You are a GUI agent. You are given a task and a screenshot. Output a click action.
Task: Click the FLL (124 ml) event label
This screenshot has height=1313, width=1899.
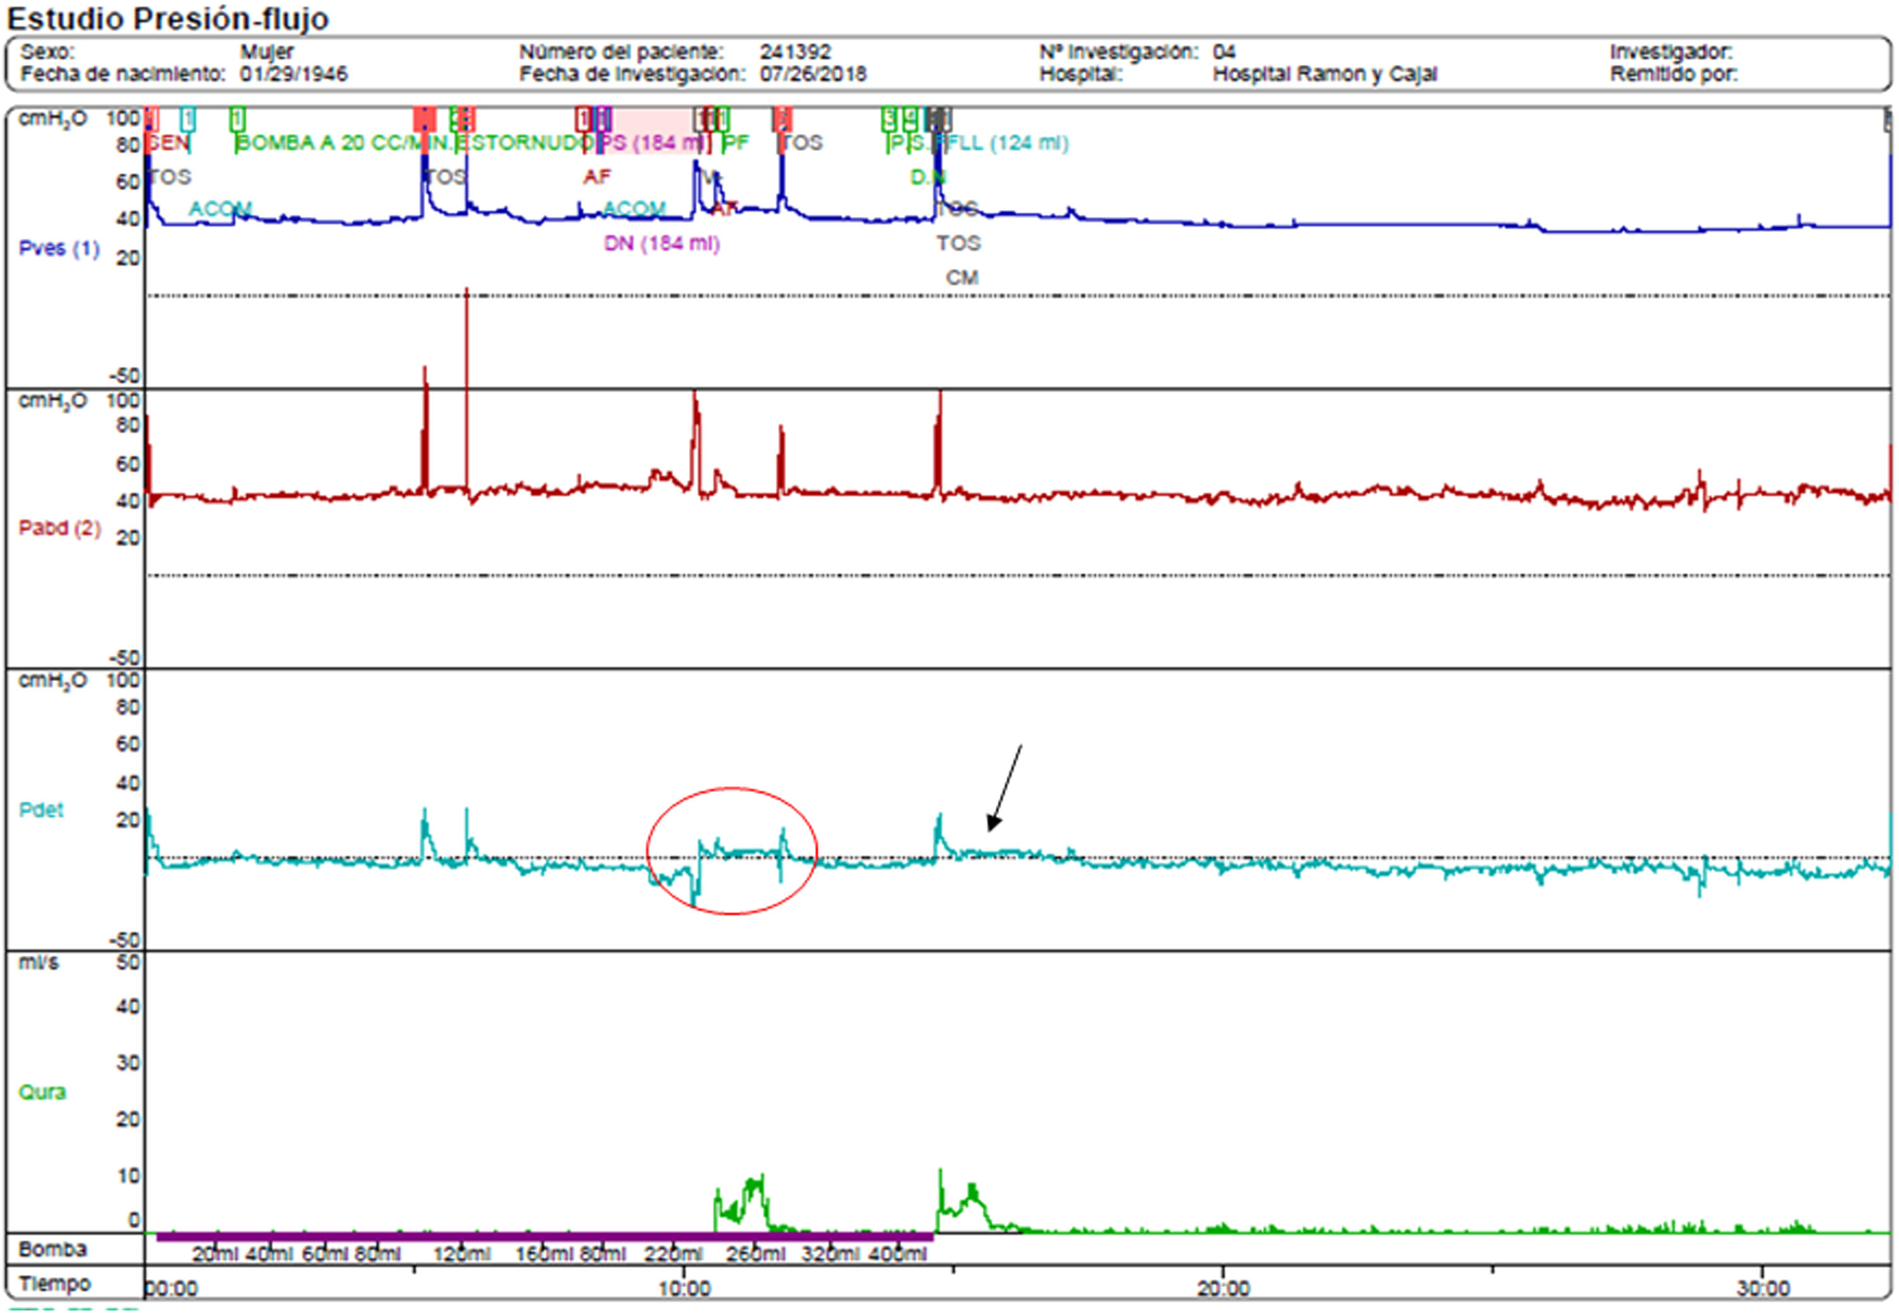pos(1006,143)
